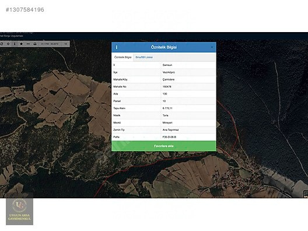Click the Favorilere ekle button
This screenshot has height=231, width=308.
tap(164, 146)
